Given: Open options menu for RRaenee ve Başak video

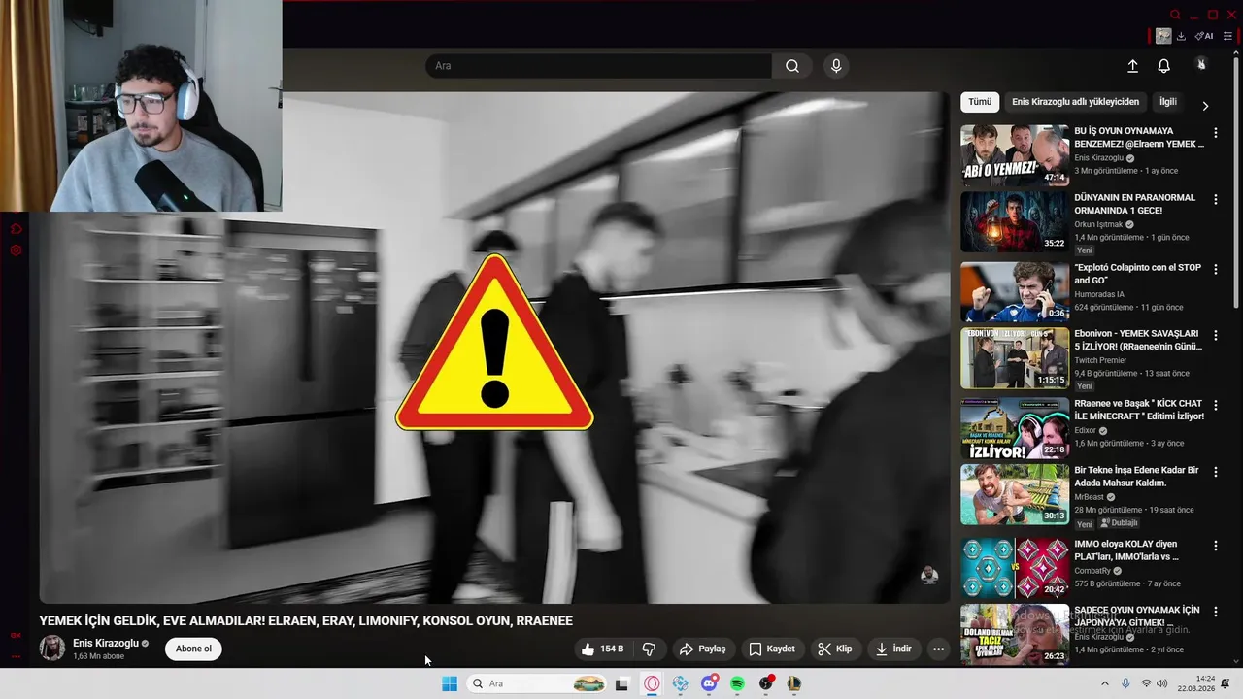Looking at the screenshot, I should 1215,406.
